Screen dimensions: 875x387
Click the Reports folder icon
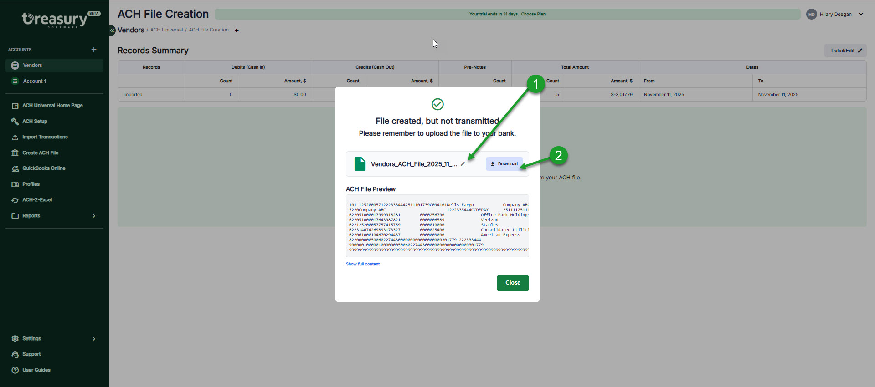pos(15,216)
